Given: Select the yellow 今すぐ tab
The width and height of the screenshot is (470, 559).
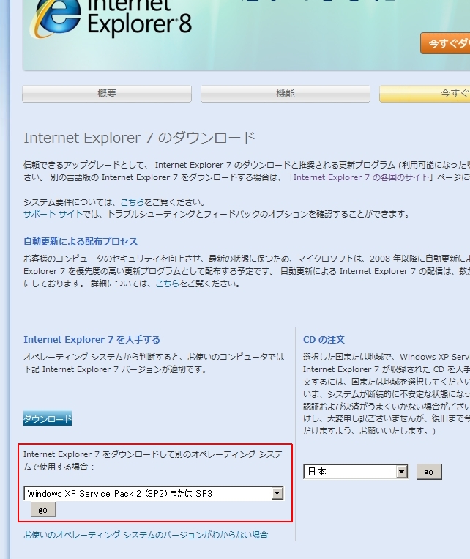Looking at the screenshot, I should [425, 94].
